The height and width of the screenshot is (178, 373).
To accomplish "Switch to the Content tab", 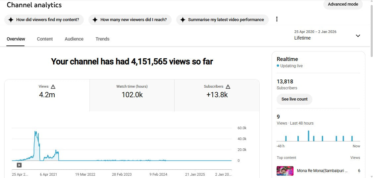I will pyautogui.click(x=45, y=39).
